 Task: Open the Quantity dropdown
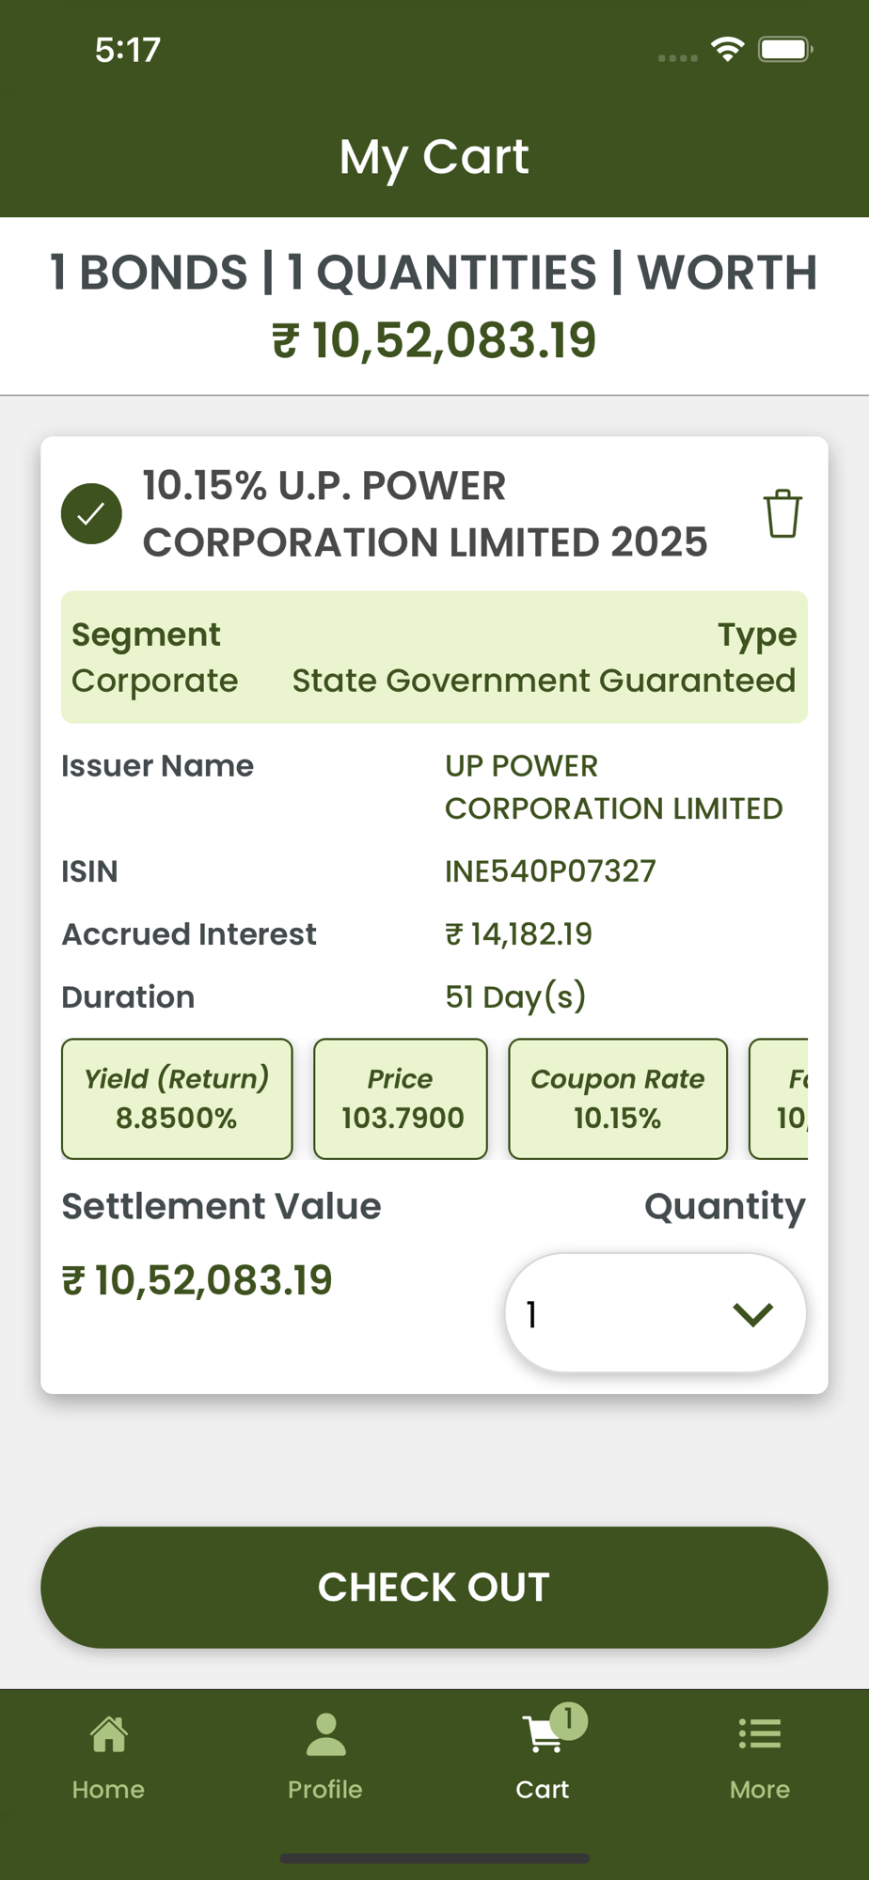[656, 1312]
